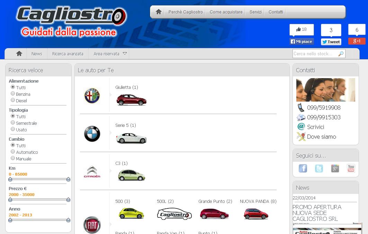This screenshot has width=368, height=234.
Task: Click the green C3 car thumbnail
Action: (132, 175)
